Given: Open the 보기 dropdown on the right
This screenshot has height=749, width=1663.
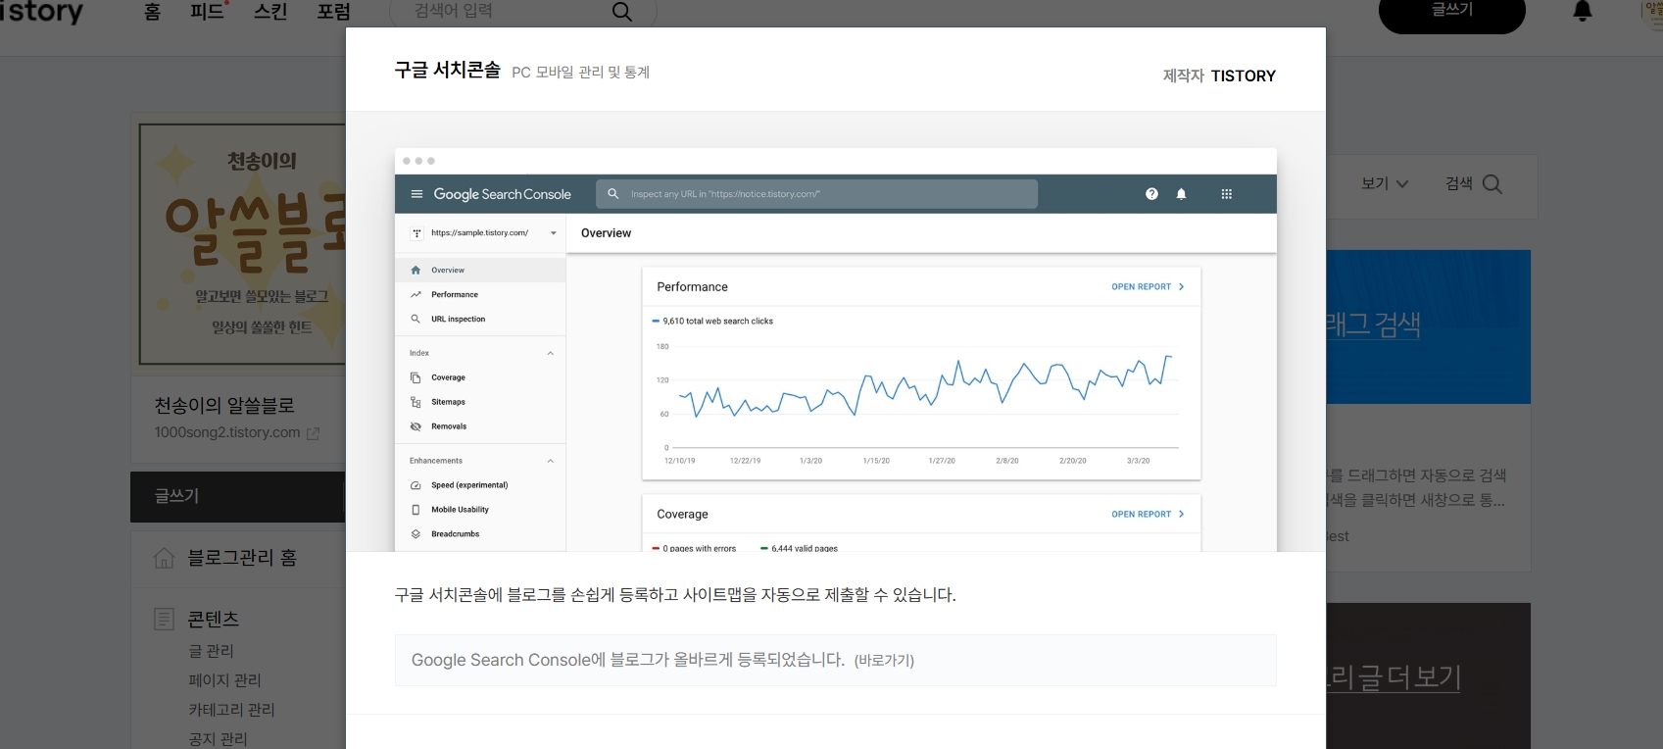Looking at the screenshot, I should [x=1385, y=183].
